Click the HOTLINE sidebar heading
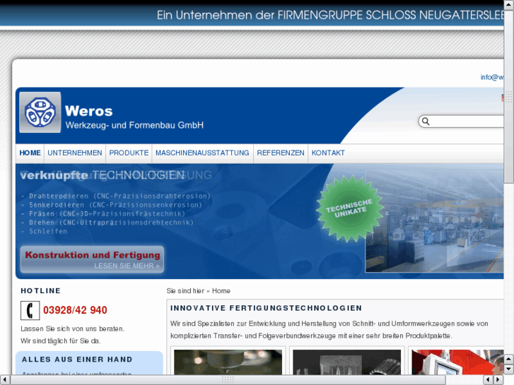Image resolution: width=514 pixels, height=385 pixels. pyautogui.click(x=40, y=290)
